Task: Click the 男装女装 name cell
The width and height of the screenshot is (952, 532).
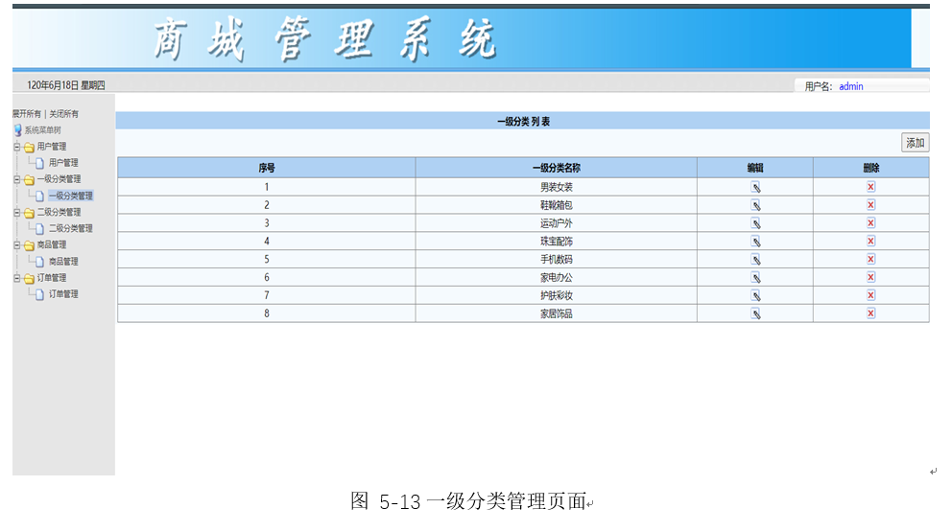Action: [x=557, y=187]
